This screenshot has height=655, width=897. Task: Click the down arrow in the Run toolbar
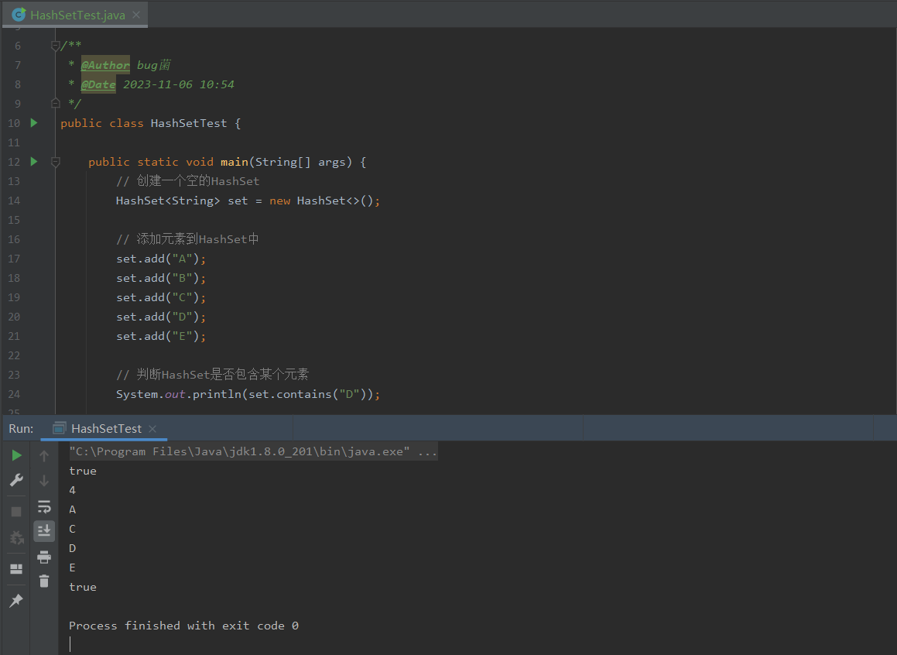click(44, 481)
